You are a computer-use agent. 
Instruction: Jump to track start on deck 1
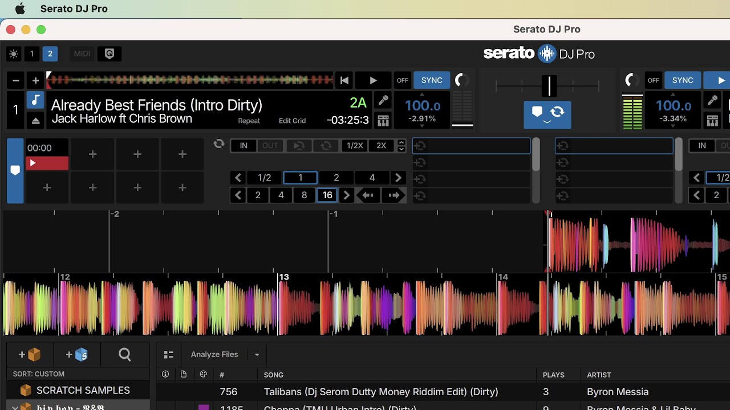[344, 81]
